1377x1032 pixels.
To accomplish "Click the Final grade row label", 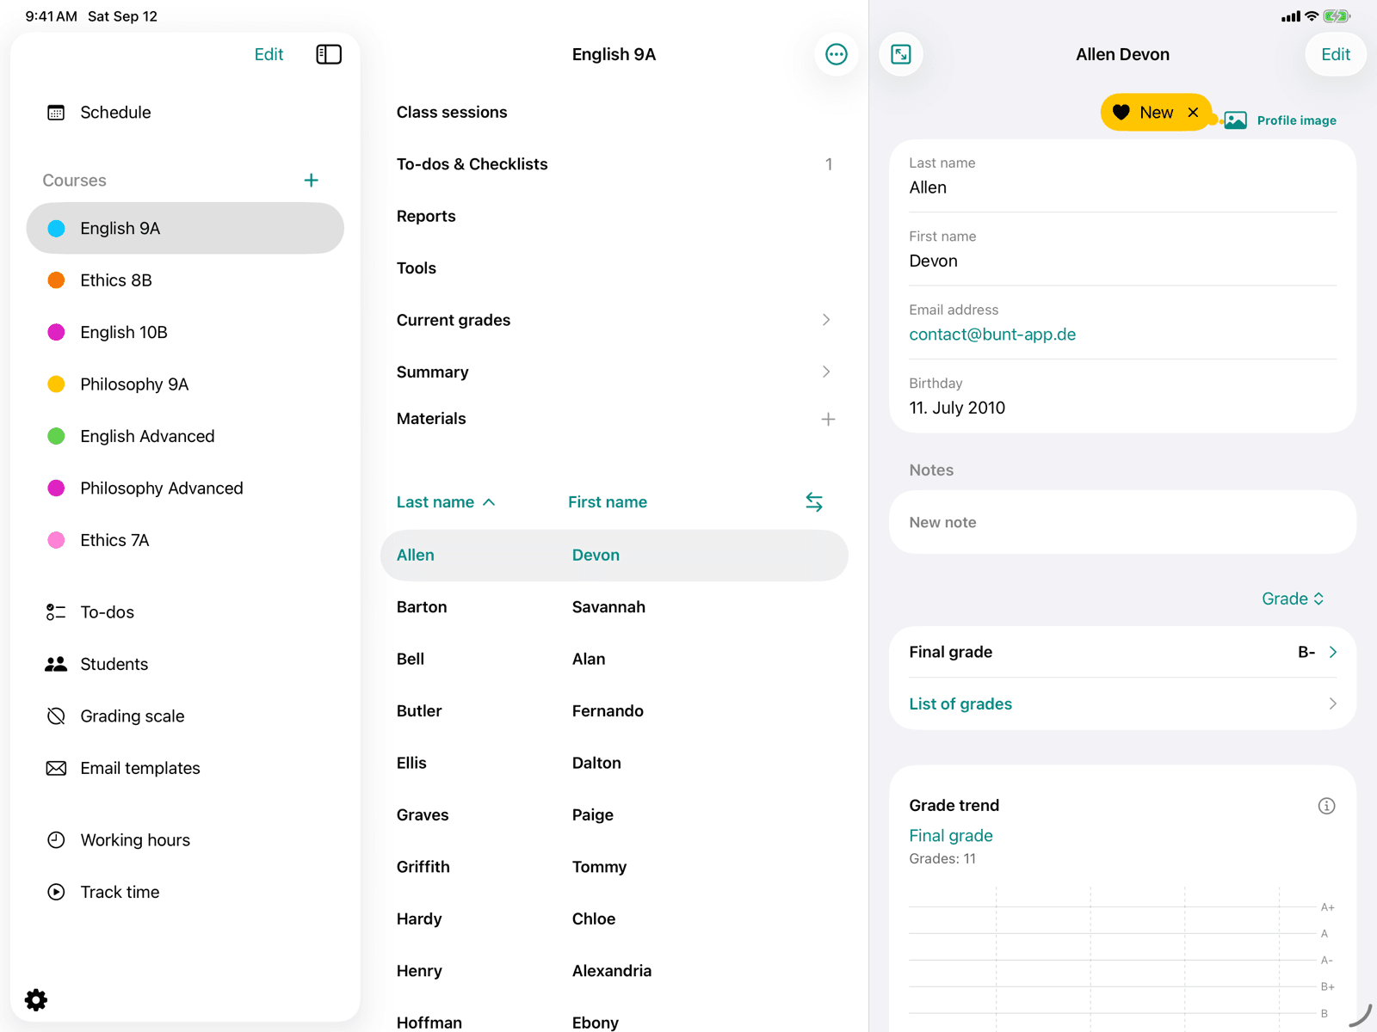I will pyautogui.click(x=950, y=652).
